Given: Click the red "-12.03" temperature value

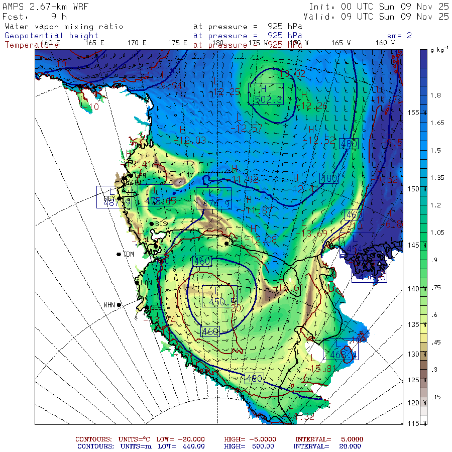Looking at the screenshot, I should (x=190, y=141).
